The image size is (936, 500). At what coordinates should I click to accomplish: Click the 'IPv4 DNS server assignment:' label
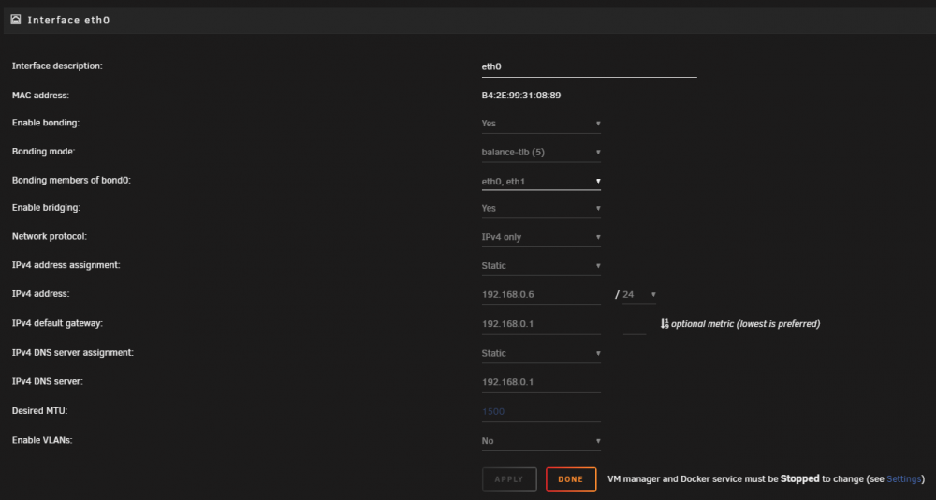click(73, 352)
